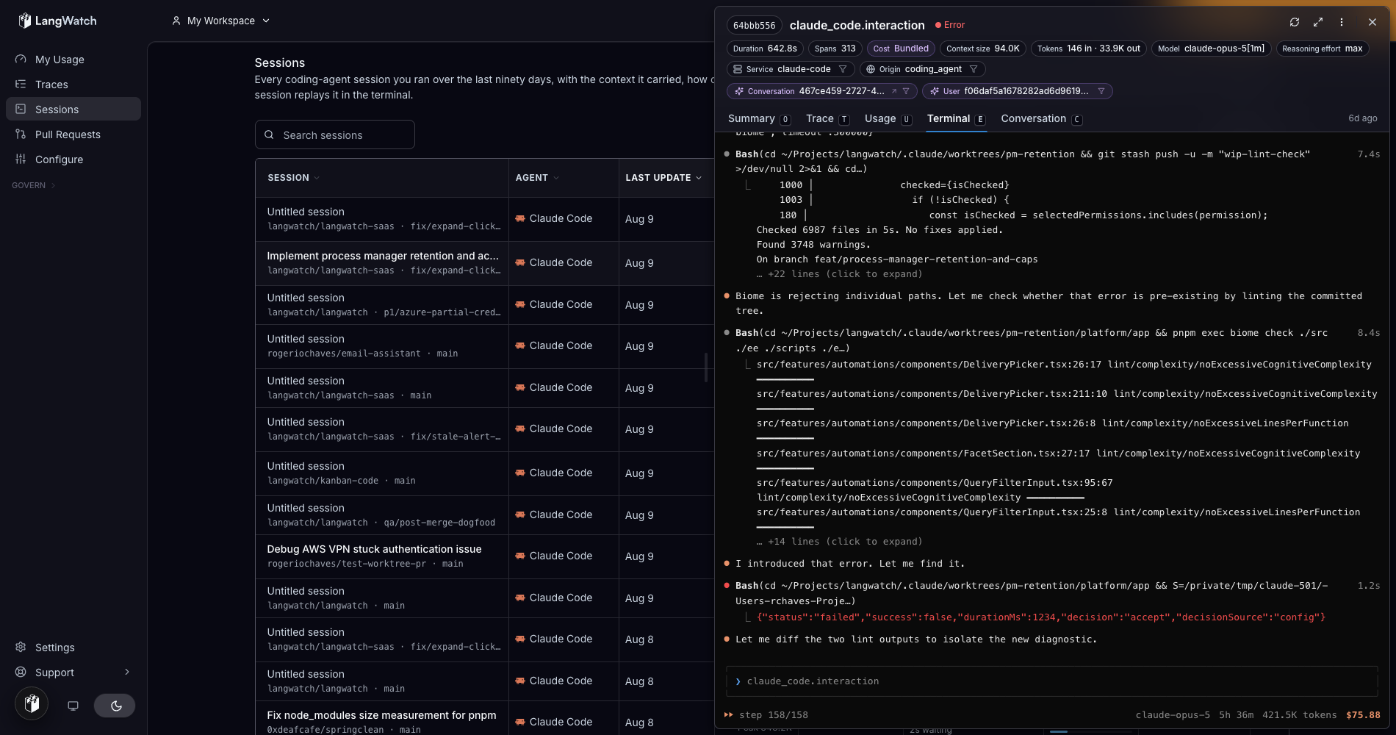The image size is (1396, 735).
Task: Open Configure page
Action: tap(73, 159)
